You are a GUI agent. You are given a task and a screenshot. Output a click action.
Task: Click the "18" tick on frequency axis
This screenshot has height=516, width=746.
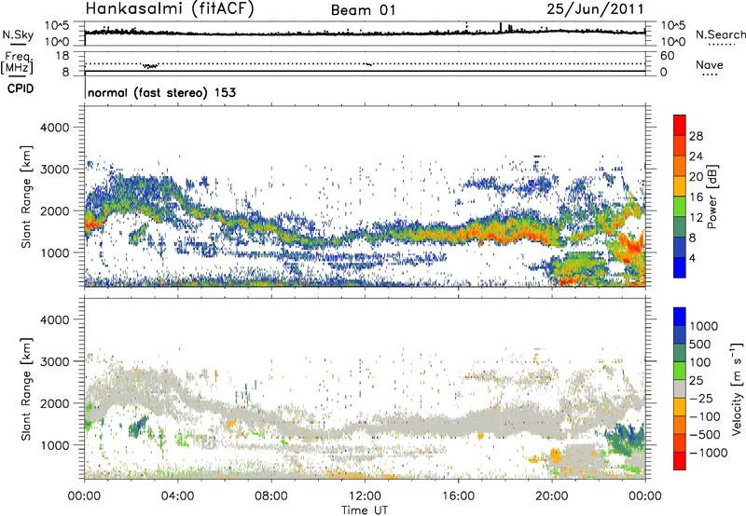pyautogui.click(x=62, y=56)
